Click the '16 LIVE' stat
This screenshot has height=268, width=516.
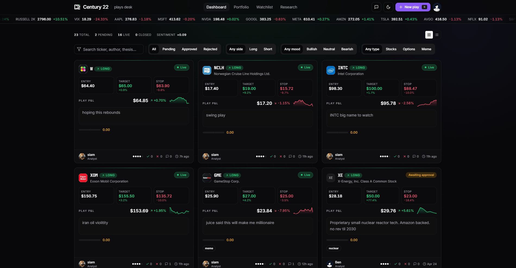(x=124, y=35)
